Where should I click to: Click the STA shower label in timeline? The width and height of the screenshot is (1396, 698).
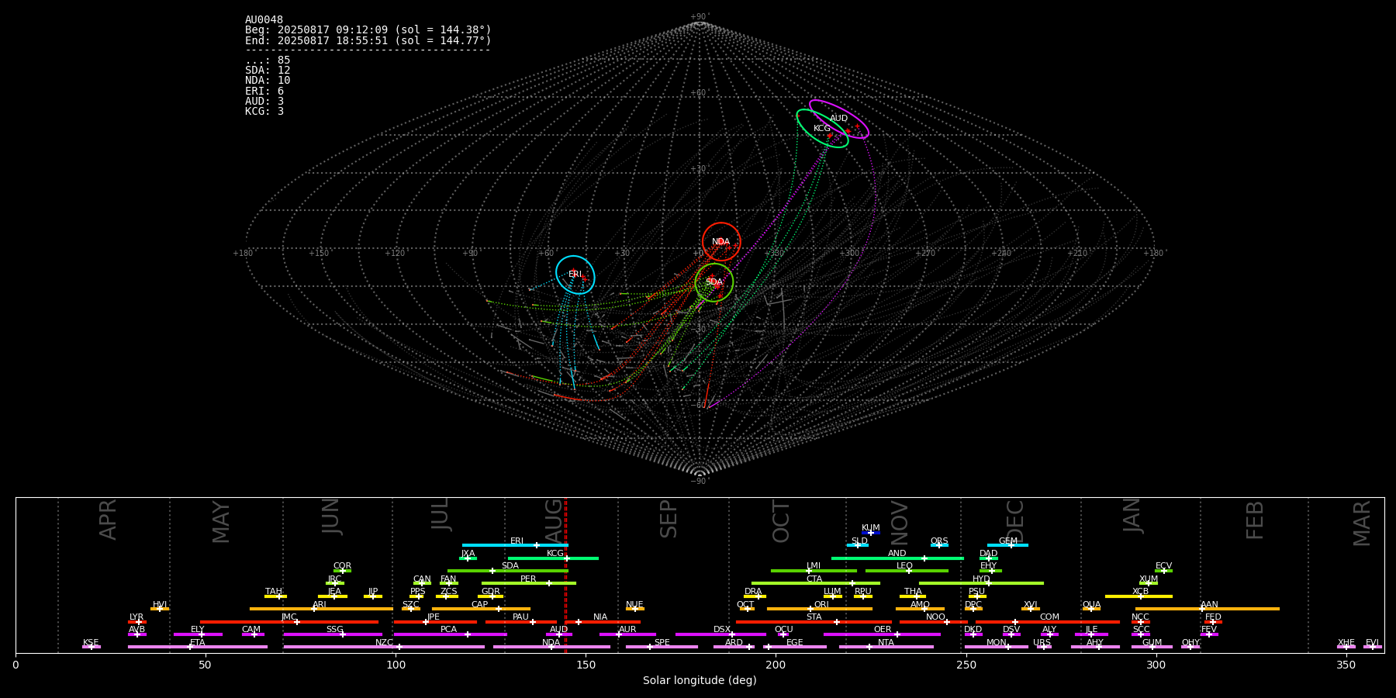814,617
